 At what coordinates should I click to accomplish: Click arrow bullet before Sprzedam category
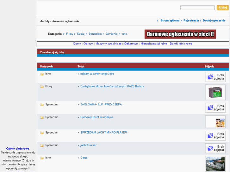[86, 34]
